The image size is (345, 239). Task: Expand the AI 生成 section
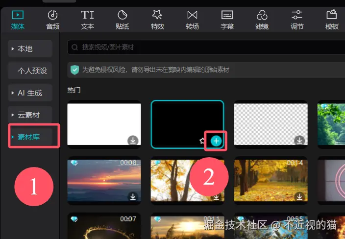30,93
